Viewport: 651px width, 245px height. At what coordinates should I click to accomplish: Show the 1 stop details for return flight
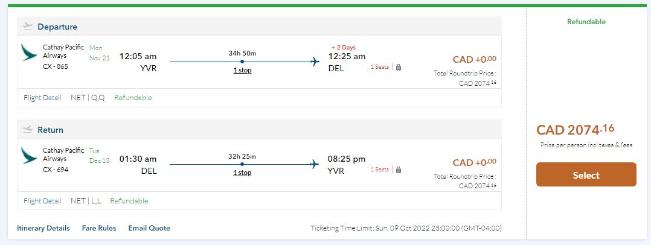click(x=242, y=173)
